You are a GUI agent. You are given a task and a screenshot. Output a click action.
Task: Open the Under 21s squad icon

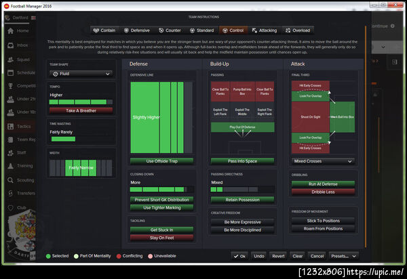point(10,99)
